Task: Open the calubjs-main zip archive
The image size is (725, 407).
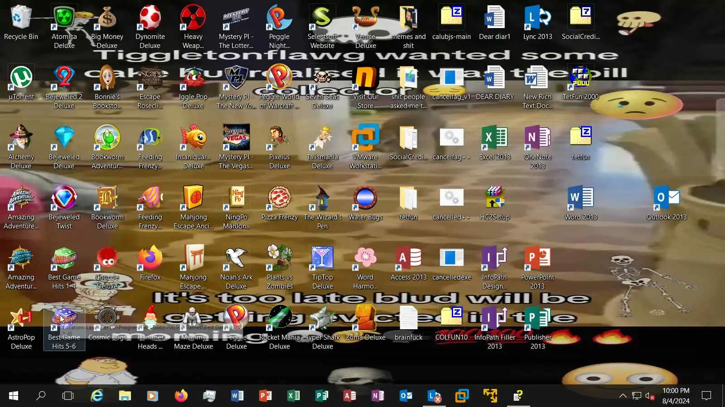Action: click(451, 23)
